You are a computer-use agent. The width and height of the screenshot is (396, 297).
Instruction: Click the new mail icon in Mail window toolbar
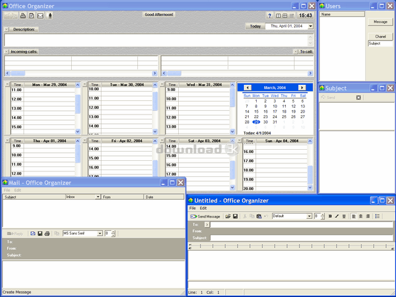33,233
